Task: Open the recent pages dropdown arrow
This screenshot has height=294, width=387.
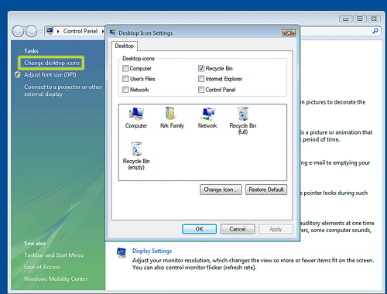Action: pyautogui.click(x=41, y=32)
